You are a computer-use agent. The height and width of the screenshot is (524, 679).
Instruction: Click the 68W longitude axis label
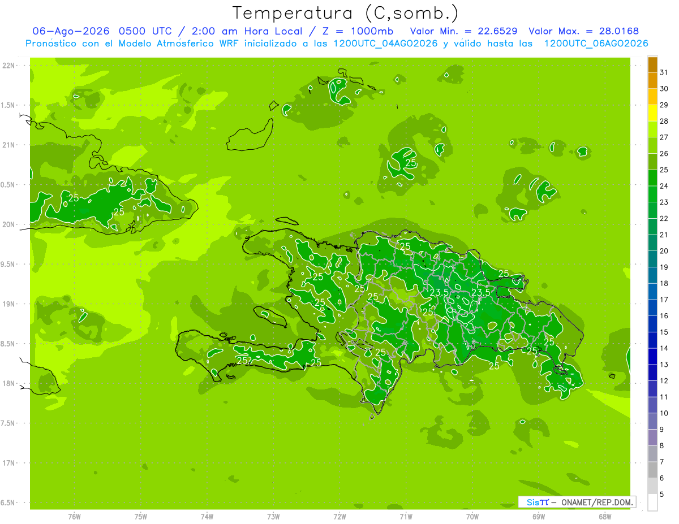pyautogui.click(x=605, y=516)
